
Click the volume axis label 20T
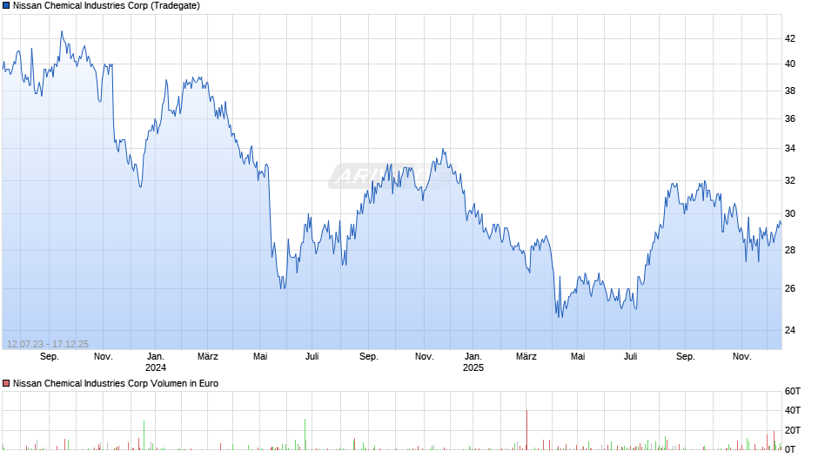793,430
